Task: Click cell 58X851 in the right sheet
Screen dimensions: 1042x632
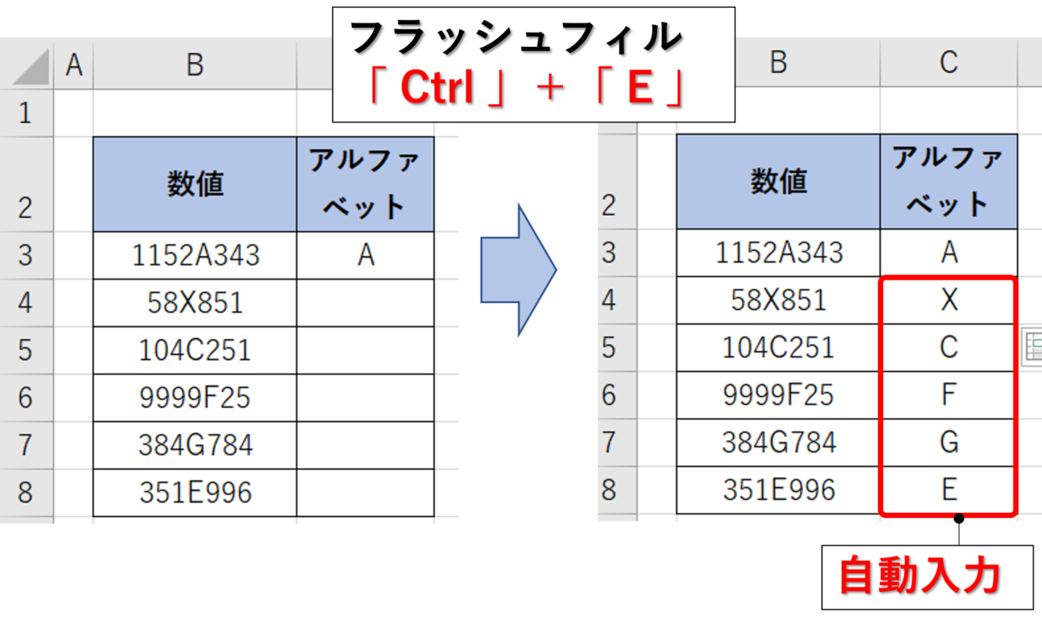Action: point(778,300)
